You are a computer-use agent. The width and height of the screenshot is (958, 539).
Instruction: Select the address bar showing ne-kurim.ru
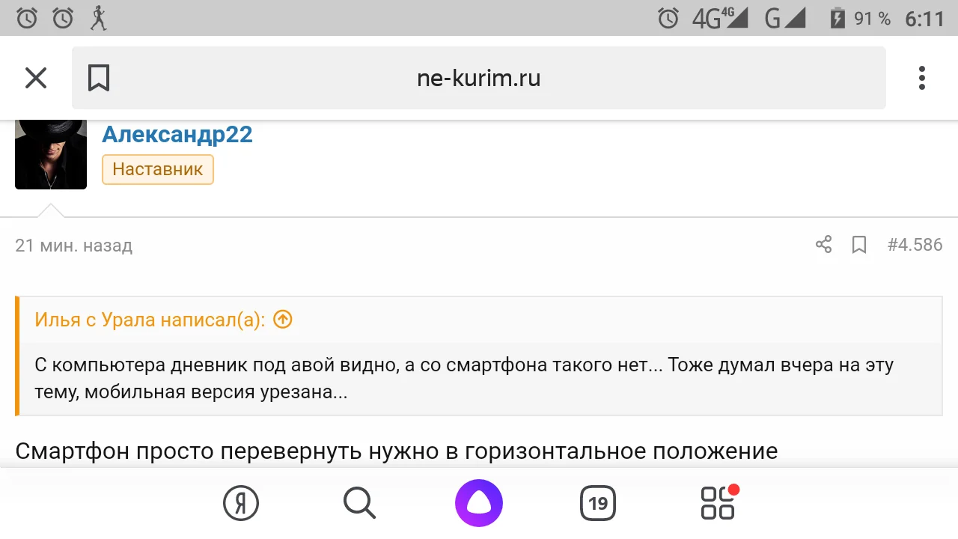point(479,77)
